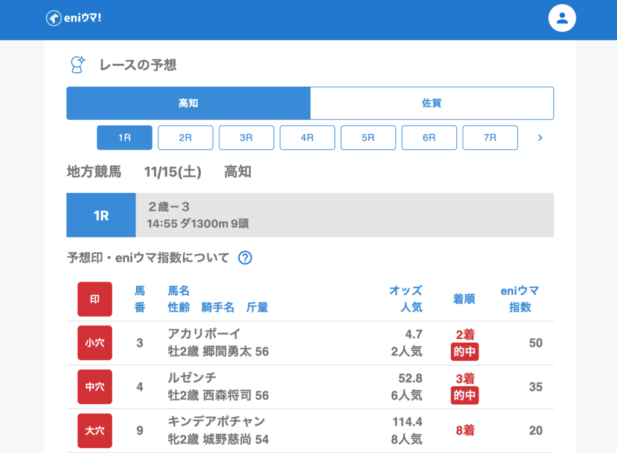Viewport: 617px width, 453px height.
Task: Select the 高知 racecourse tab
Action: point(188,103)
